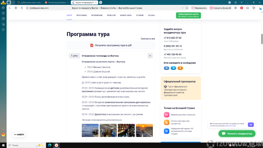Image resolution: width=263 pixels, height=148 pixels.
Task: Click the Официальный туроператор card
Action: [181, 88]
